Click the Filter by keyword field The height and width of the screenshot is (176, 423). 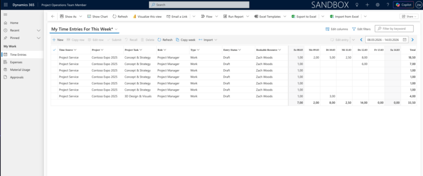(396, 29)
